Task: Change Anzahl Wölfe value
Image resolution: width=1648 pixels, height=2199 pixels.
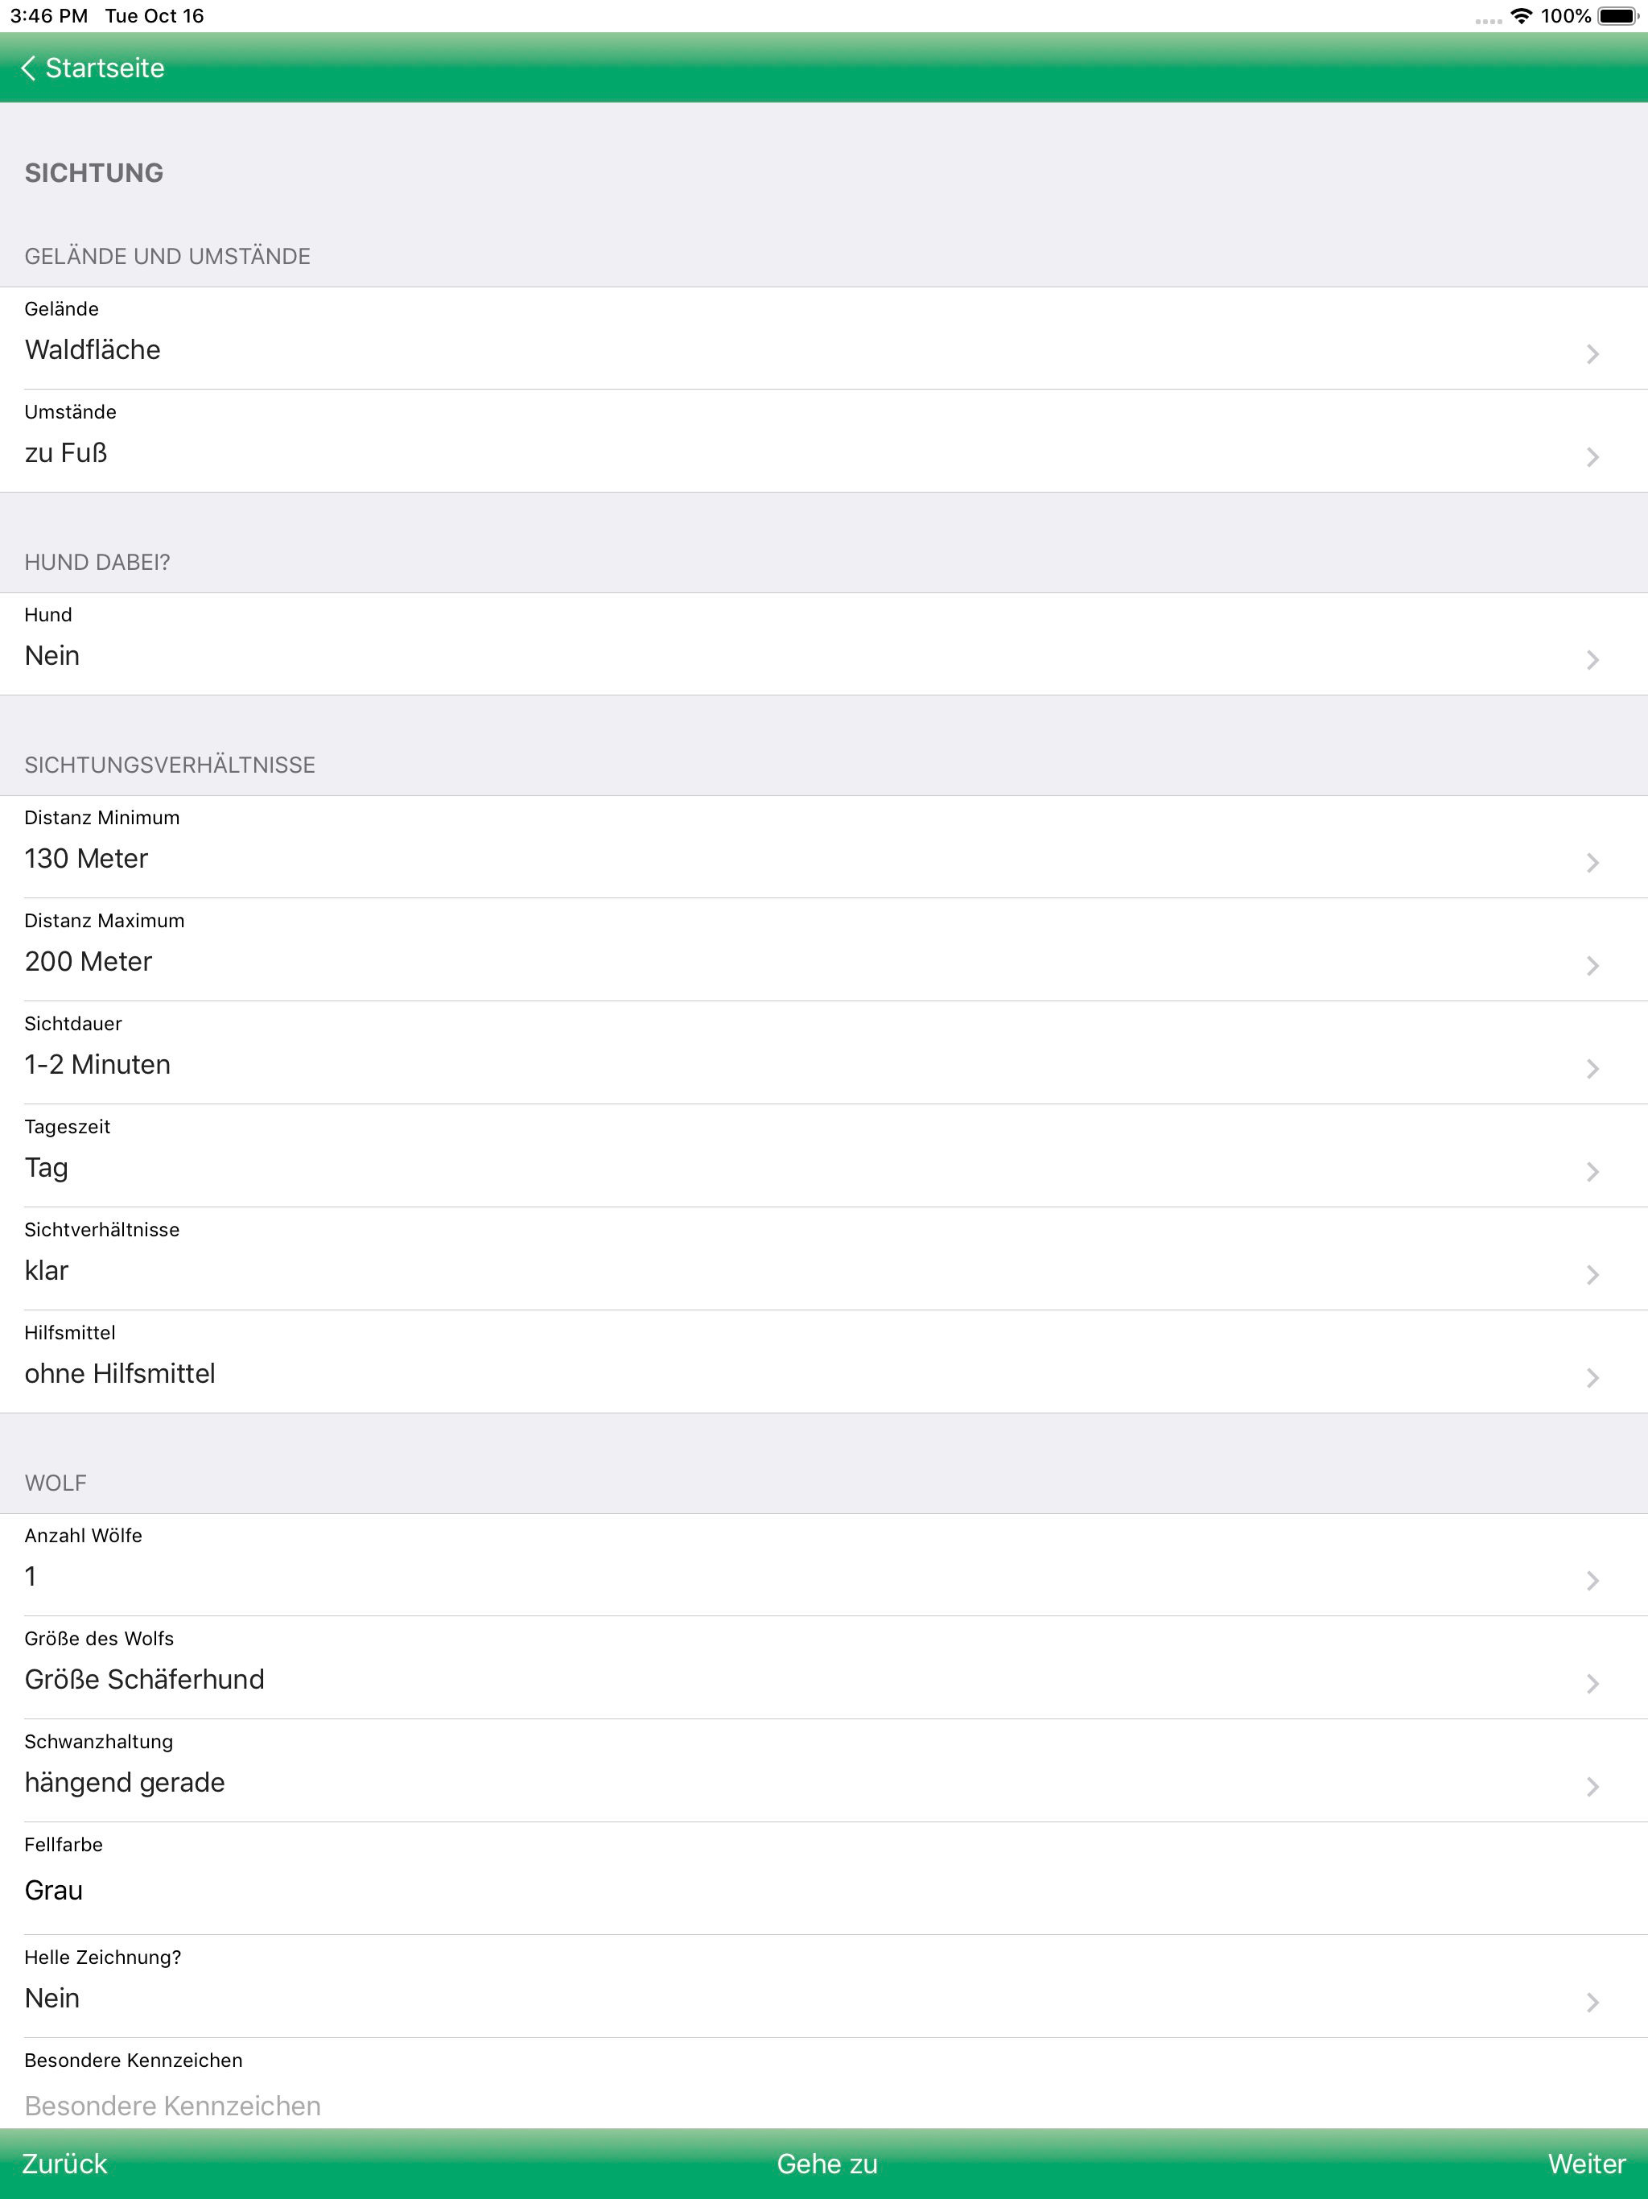Action: pyautogui.click(x=824, y=1565)
